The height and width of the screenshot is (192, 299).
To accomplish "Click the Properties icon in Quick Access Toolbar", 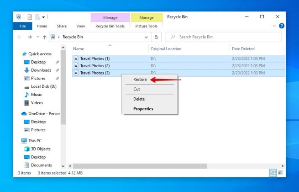I will (x=30, y=17).
